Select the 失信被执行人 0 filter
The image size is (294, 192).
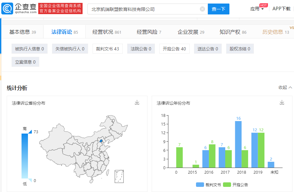[x=70, y=49]
